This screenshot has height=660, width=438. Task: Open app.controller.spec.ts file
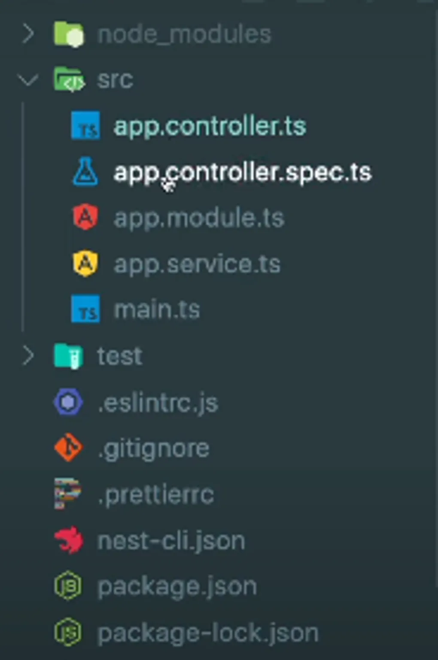click(243, 173)
